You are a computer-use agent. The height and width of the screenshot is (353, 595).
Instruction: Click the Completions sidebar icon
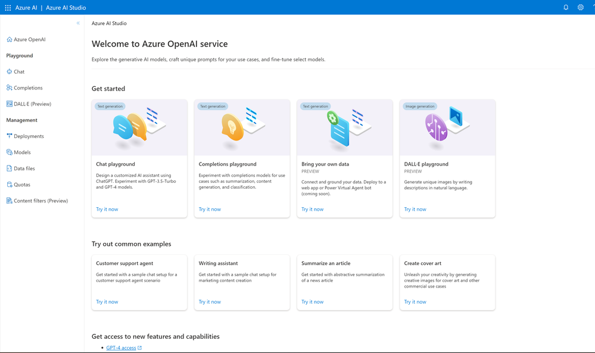click(x=10, y=88)
